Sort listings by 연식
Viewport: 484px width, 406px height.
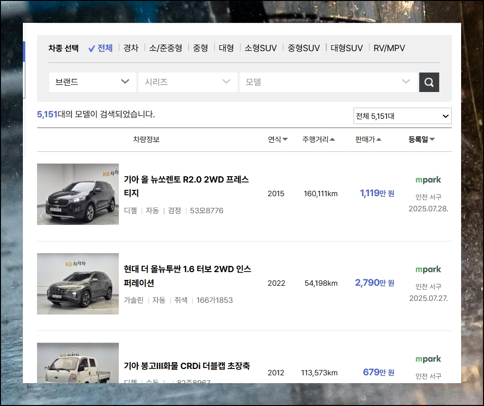[x=278, y=139]
